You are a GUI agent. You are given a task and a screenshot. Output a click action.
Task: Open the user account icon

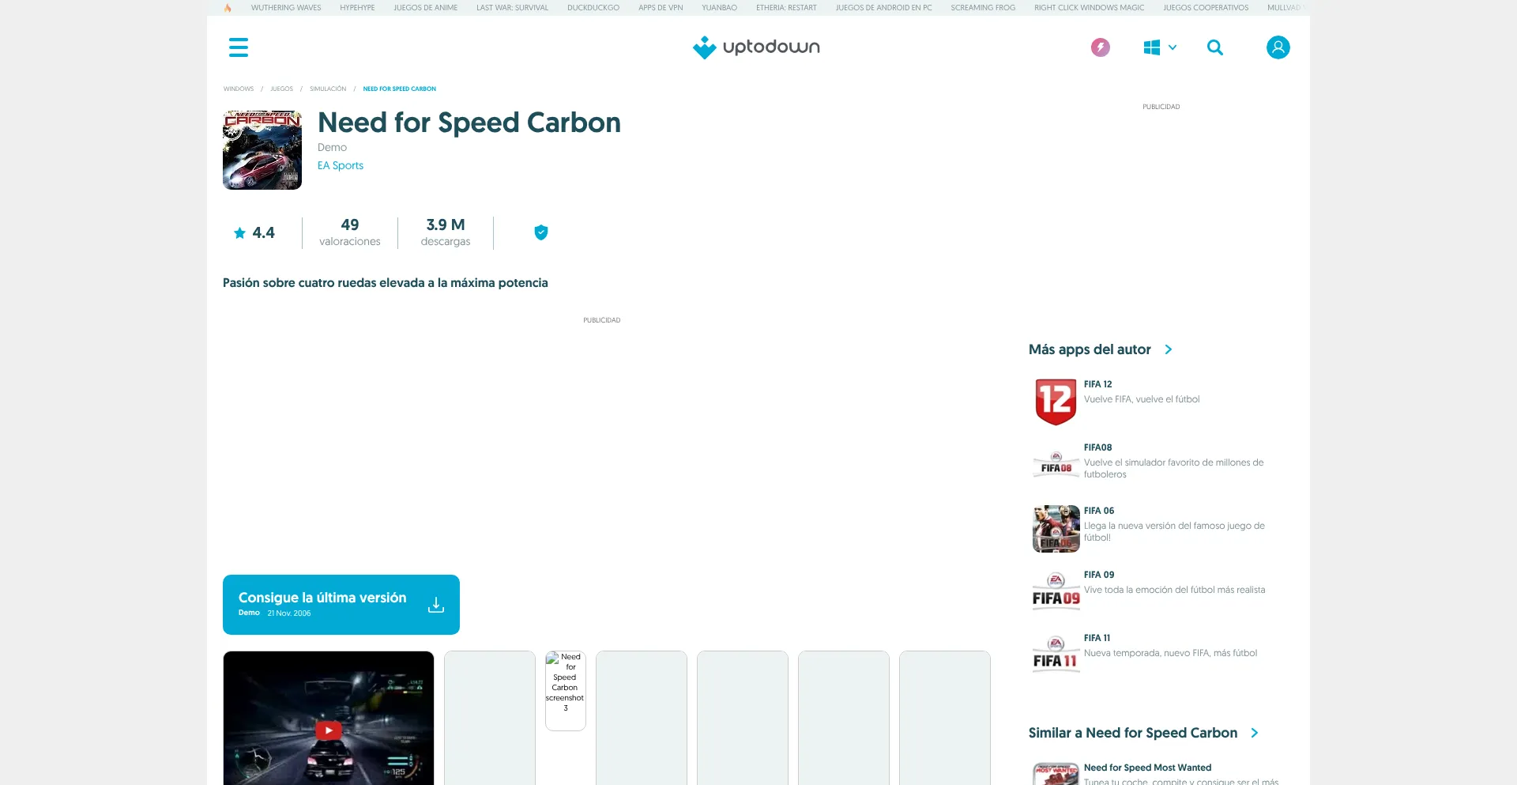point(1278,47)
